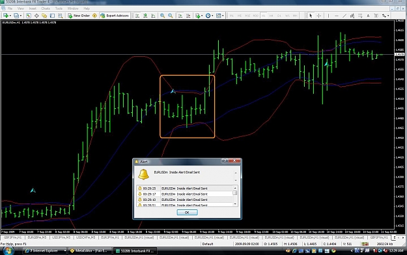The image size is (407, 255).
Task: Open the Insert menu
Action: 33,8
